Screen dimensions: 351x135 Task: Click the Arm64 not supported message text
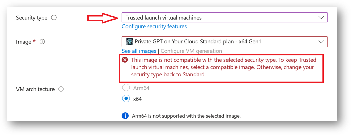click(186, 116)
